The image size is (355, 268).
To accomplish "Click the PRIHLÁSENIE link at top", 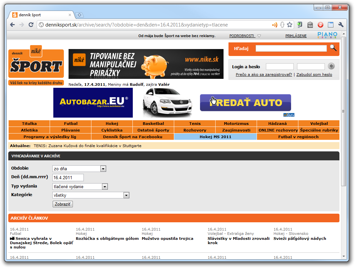I will tap(296, 36).
